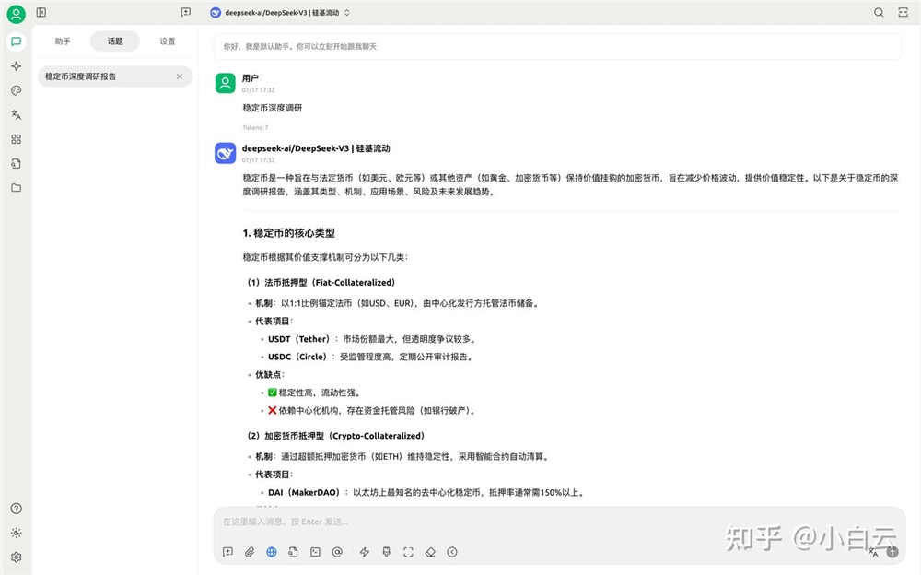Delete the 稳定币深度调研报告 topic

pyautogui.click(x=180, y=76)
